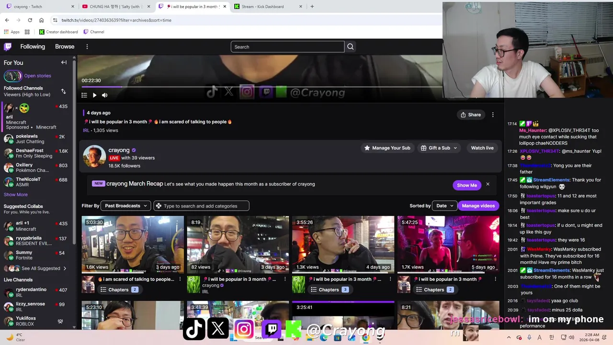Click the verified badge next to crayong
Viewport: 613px width, 345px height.
coord(134,150)
